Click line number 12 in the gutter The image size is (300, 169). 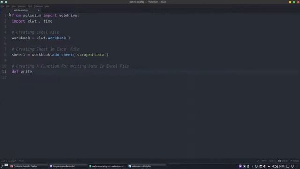click(4, 77)
